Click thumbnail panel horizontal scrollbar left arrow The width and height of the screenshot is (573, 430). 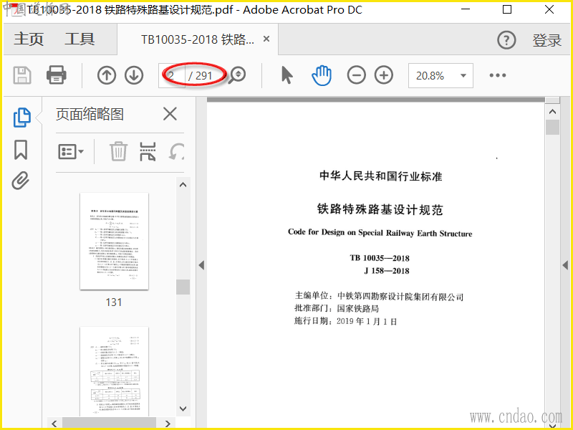(54, 424)
